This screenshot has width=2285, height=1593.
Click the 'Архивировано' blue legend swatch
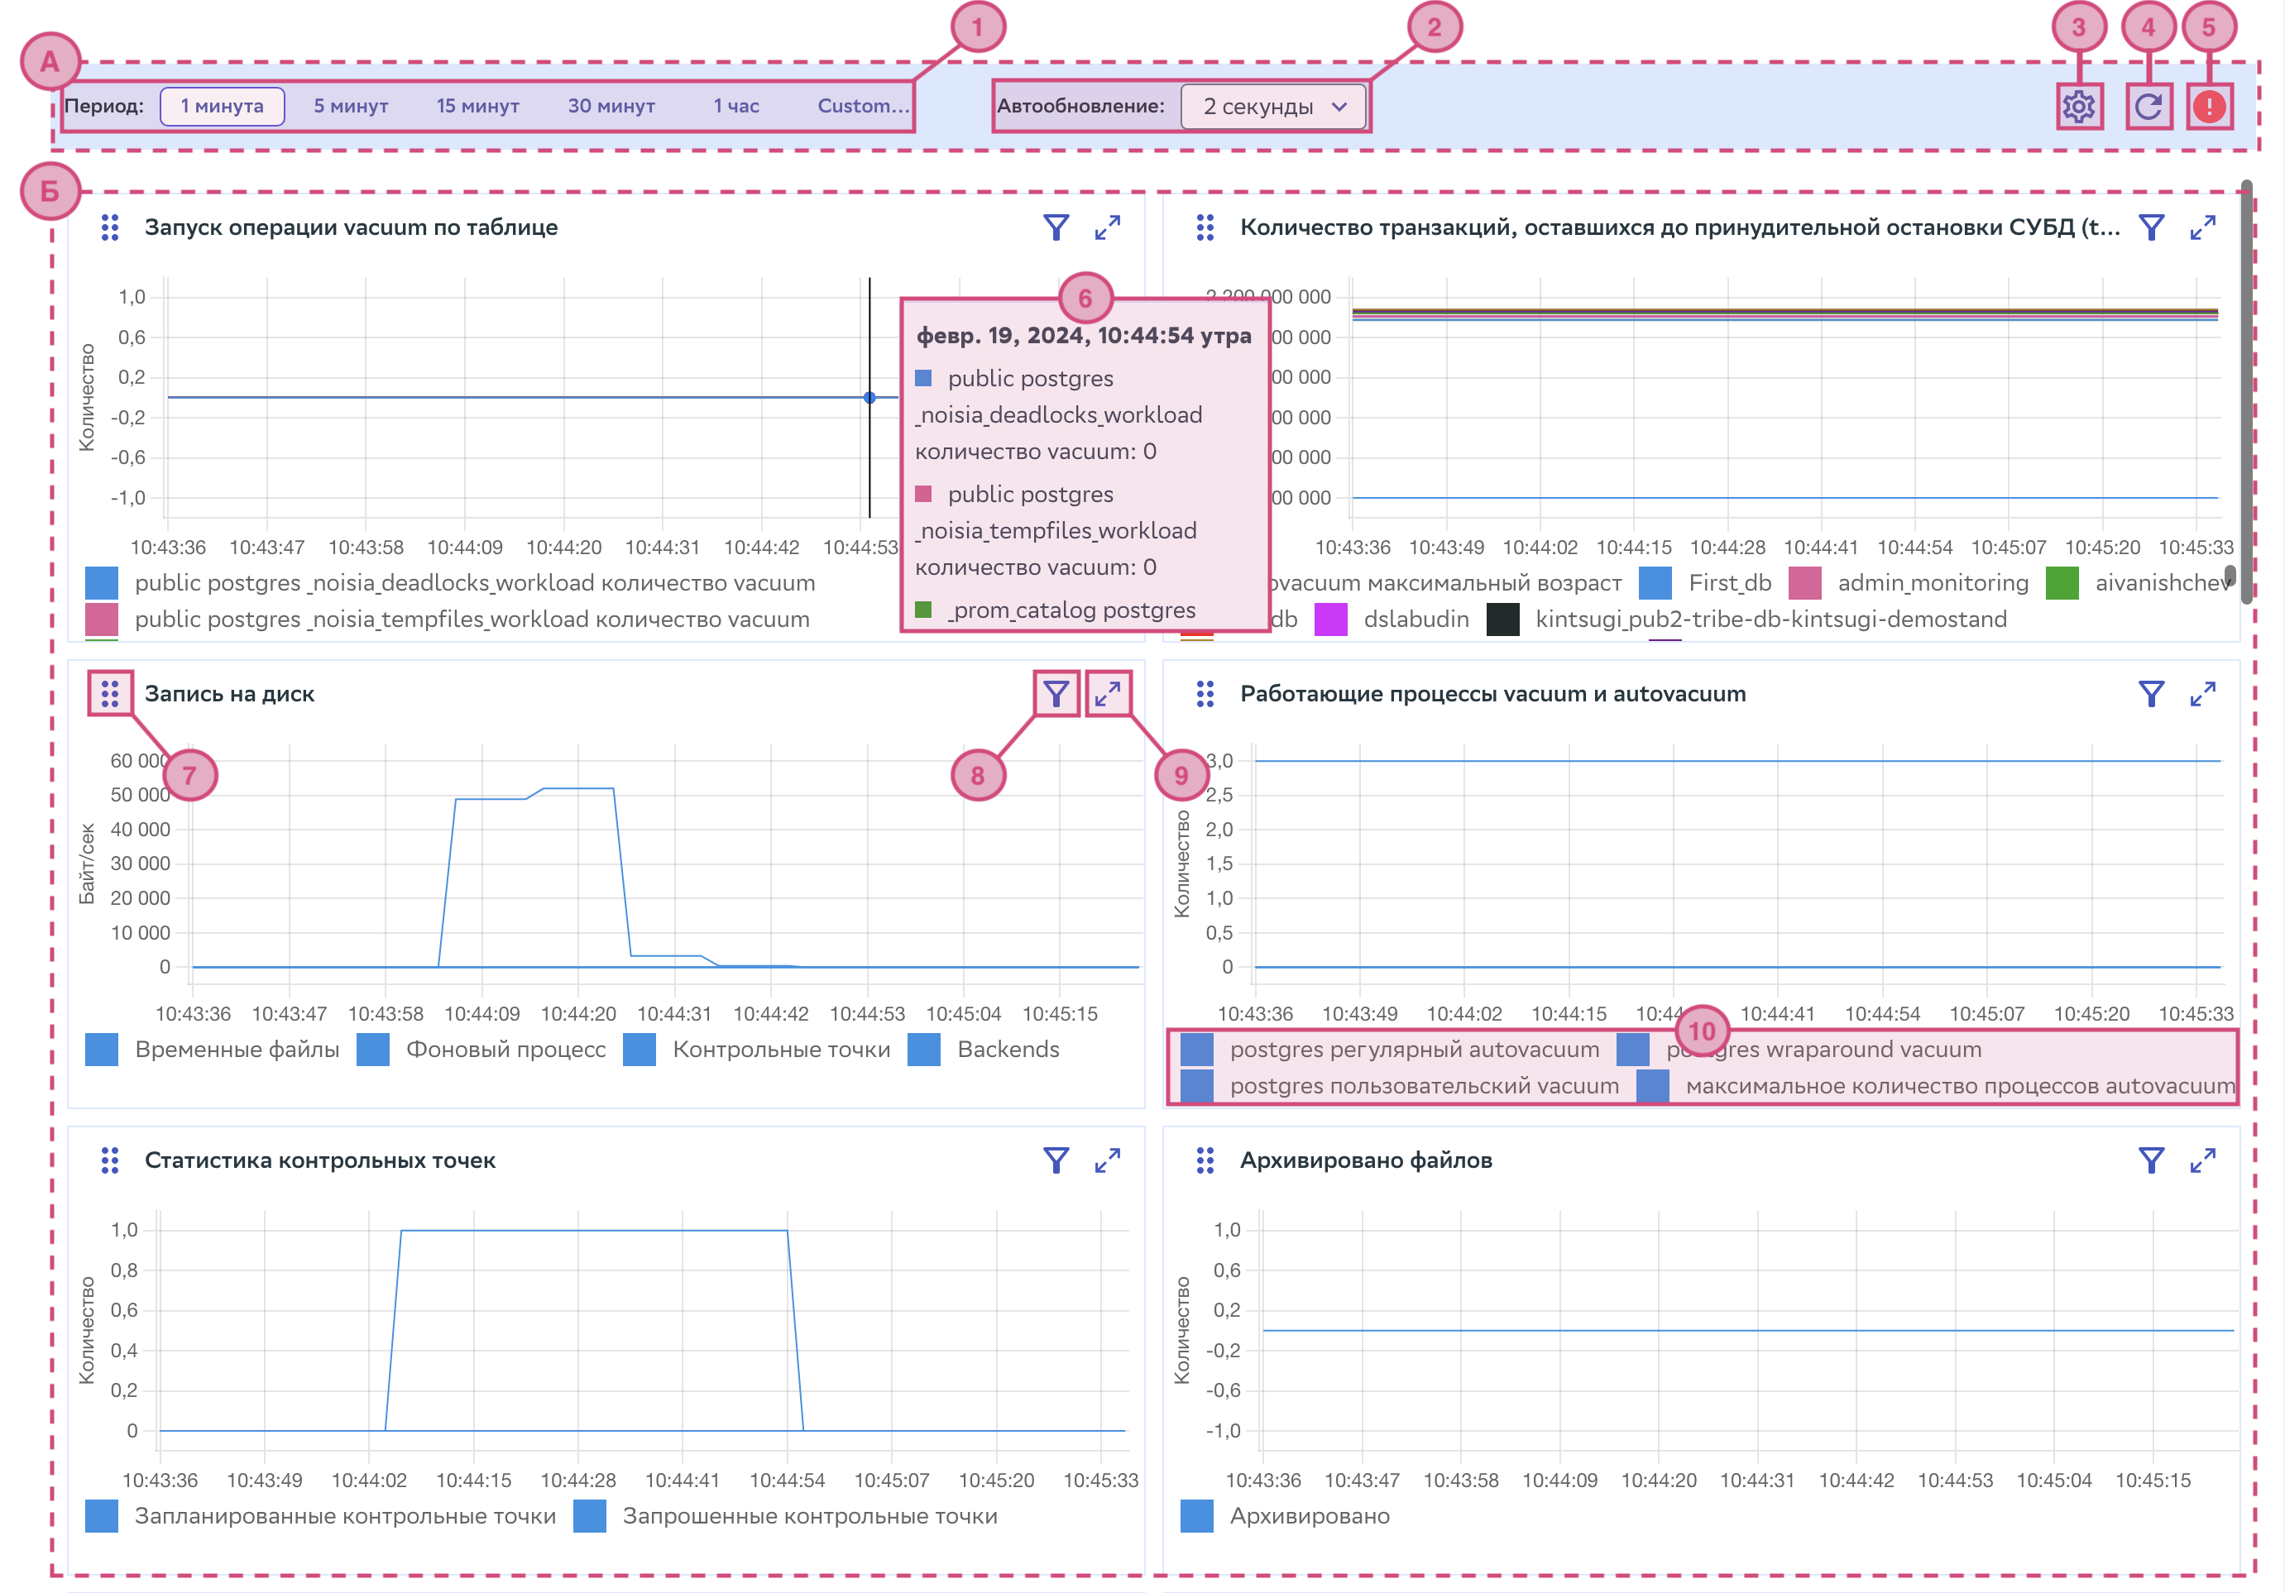tap(1196, 1516)
